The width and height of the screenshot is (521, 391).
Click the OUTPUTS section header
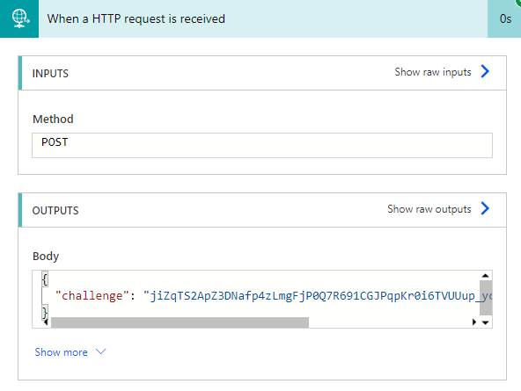(262, 210)
